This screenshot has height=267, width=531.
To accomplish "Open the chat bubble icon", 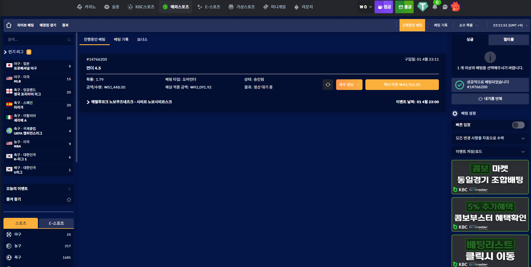I will (445, 7).
